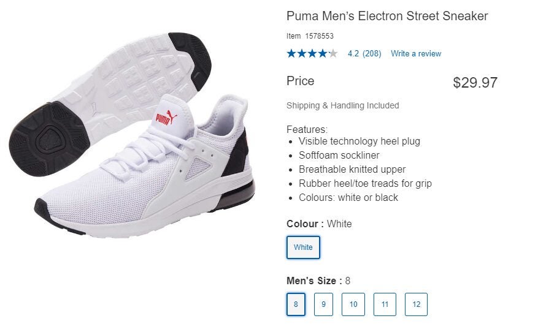Open the (208) reviews count link
This screenshot has width=538, height=332.
pyautogui.click(x=372, y=54)
